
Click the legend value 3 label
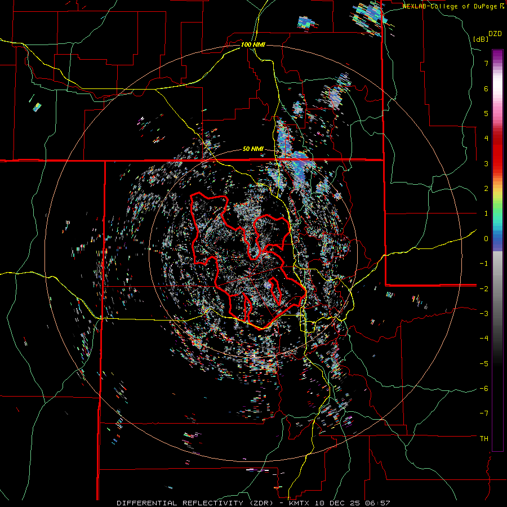(486, 163)
